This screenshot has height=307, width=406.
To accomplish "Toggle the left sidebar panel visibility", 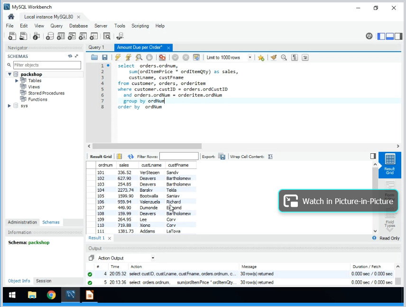I will [x=381, y=36].
